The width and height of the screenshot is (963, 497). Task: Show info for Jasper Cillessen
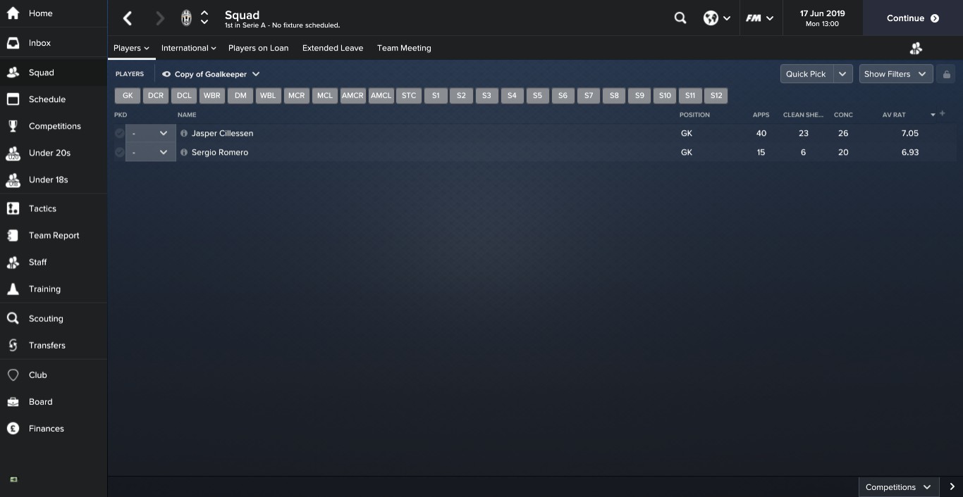pyautogui.click(x=184, y=133)
